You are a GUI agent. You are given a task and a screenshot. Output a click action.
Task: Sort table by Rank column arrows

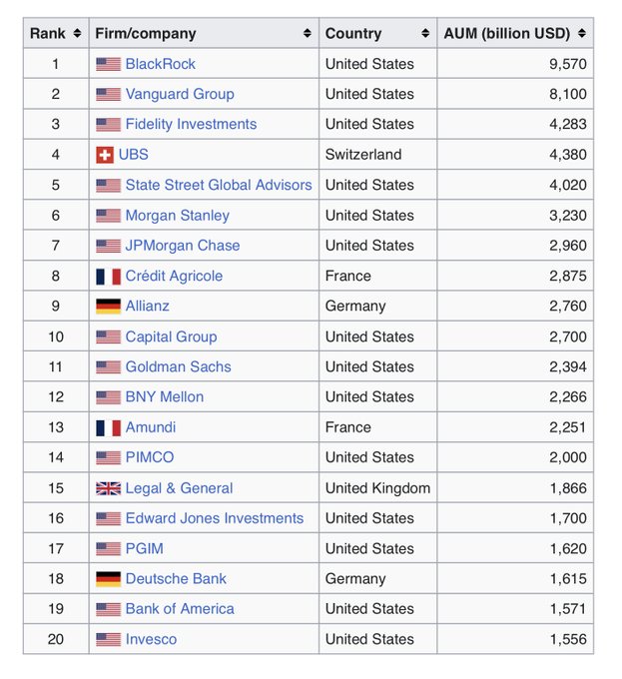pyautogui.click(x=77, y=33)
